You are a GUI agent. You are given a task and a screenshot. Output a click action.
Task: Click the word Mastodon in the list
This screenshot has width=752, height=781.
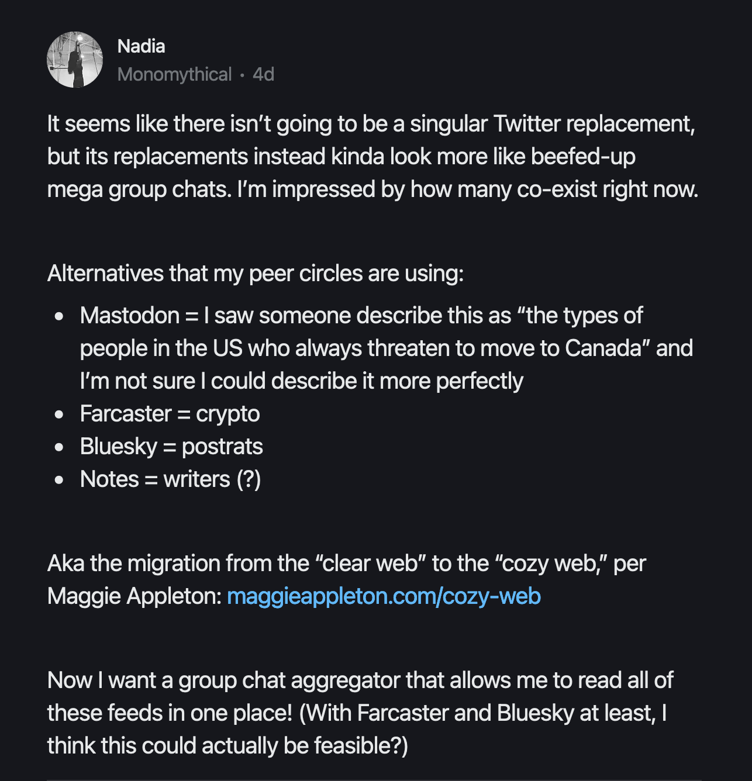tap(130, 316)
